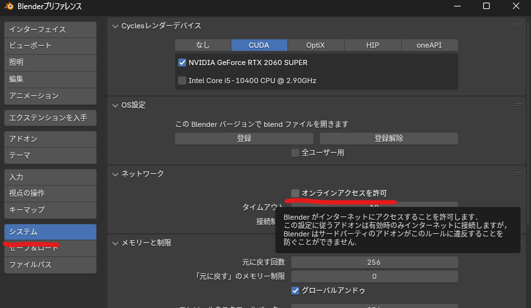Enable NVIDIA GeForce RTX 2060 SUPER checkbox

pyautogui.click(x=182, y=63)
